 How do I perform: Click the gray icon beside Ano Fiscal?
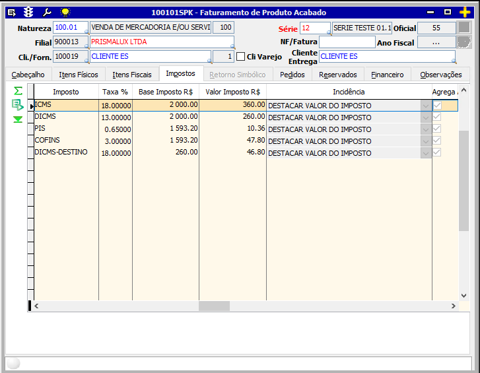click(x=464, y=42)
